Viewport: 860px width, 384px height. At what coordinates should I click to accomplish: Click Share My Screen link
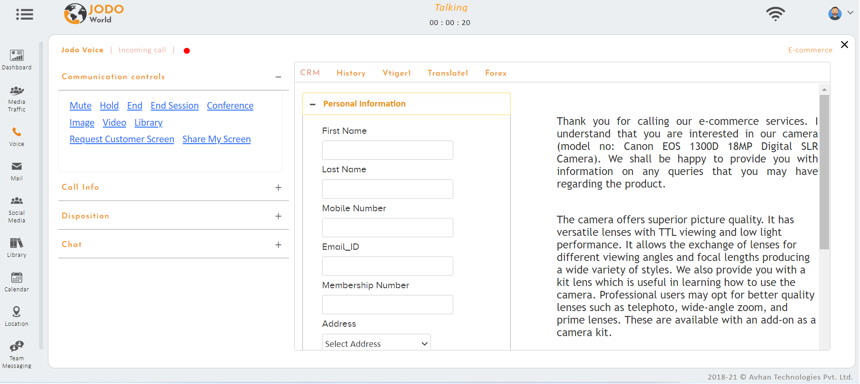(216, 139)
